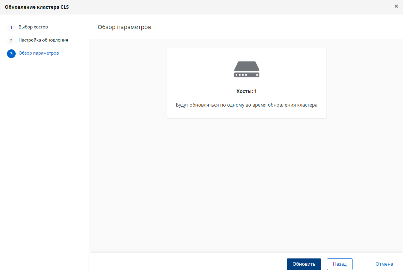Image resolution: width=403 pixels, height=275 pixels.
Task: Go back using the Назад button
Action: (x=340, y=264)
